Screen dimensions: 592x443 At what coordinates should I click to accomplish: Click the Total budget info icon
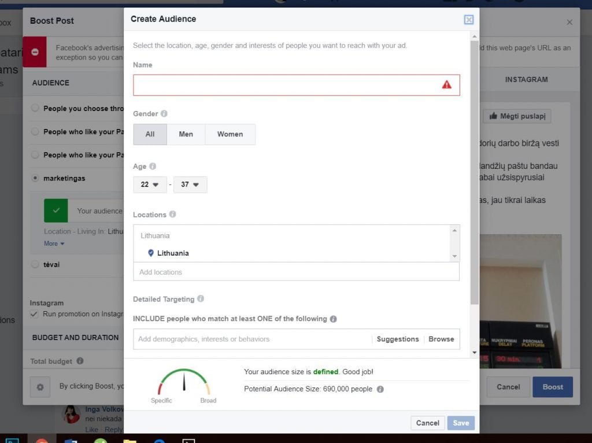tap(80, 361)
